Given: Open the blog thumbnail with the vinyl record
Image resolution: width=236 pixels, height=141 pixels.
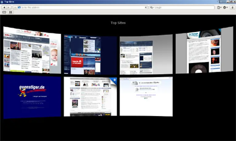Looking at the screenshot, I should [x=204, y=50].
